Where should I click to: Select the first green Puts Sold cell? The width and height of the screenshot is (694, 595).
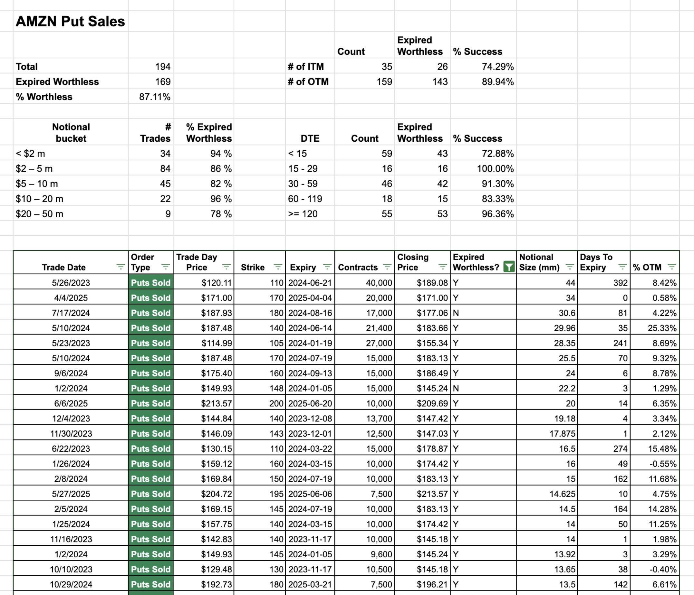pyautogui.click(x=151, y=282)
